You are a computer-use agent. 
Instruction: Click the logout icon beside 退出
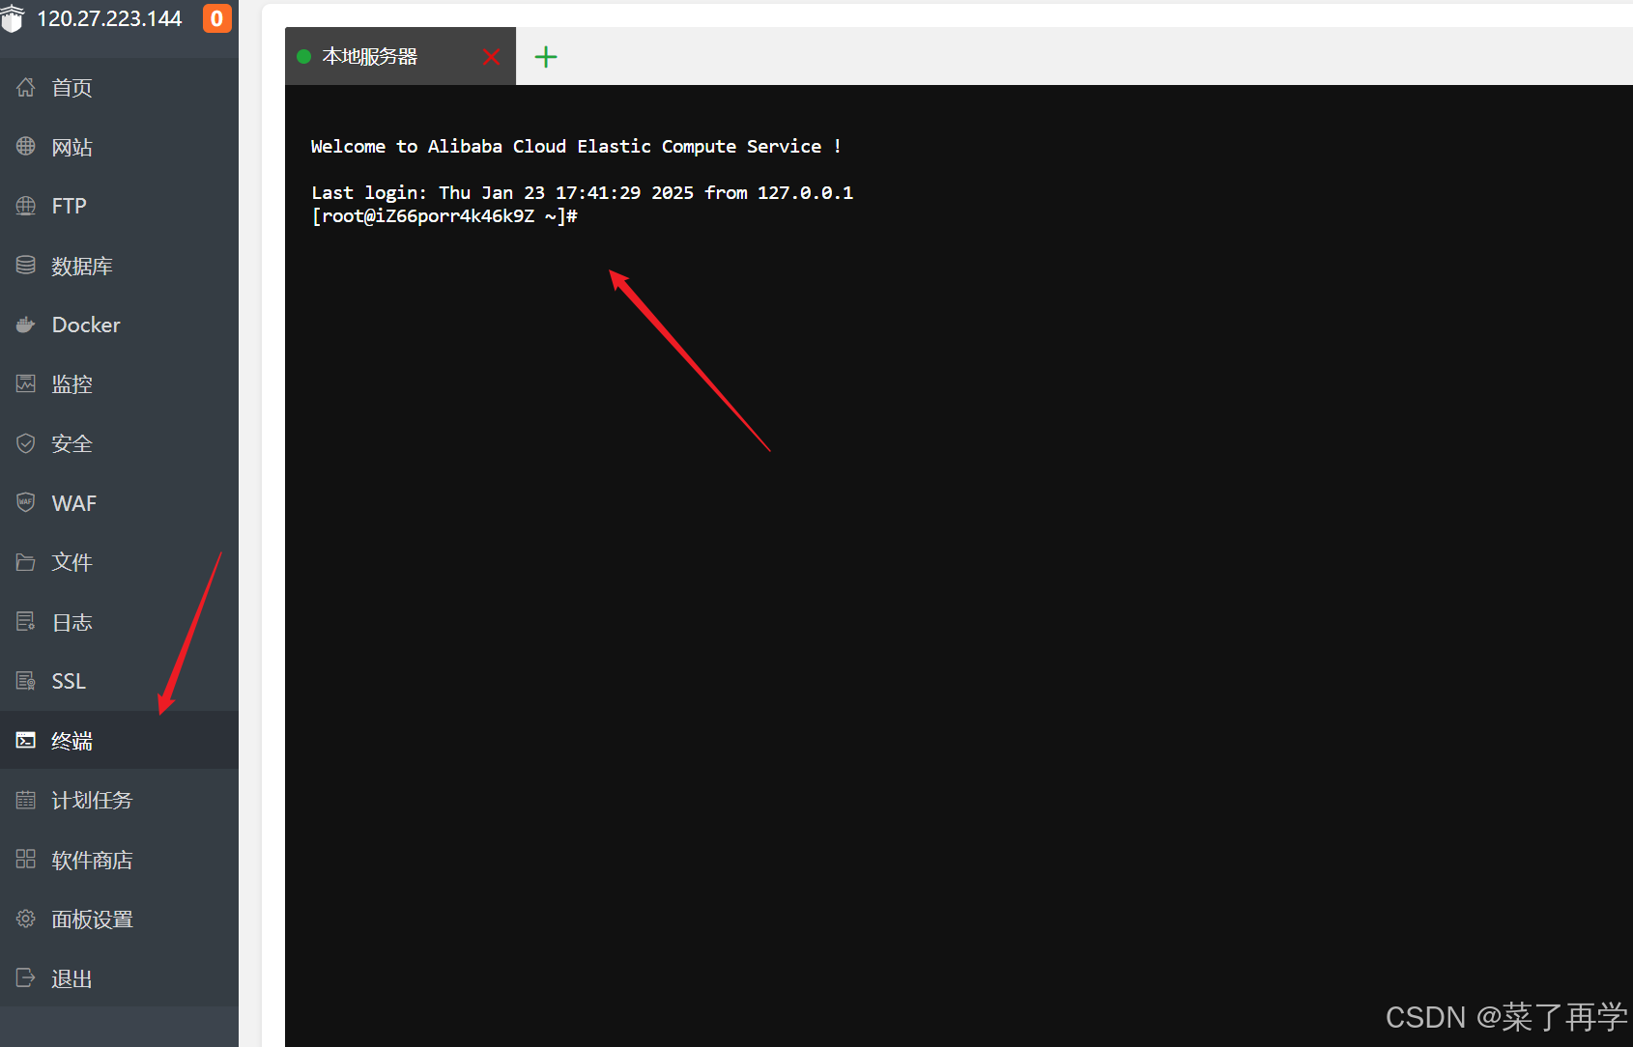coord(26,978)
